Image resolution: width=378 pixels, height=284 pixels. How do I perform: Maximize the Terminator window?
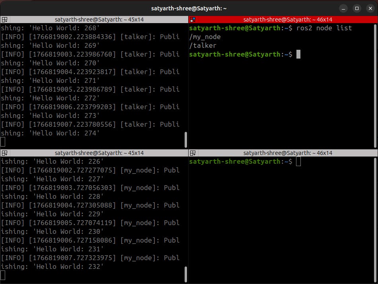pos(357,8)
